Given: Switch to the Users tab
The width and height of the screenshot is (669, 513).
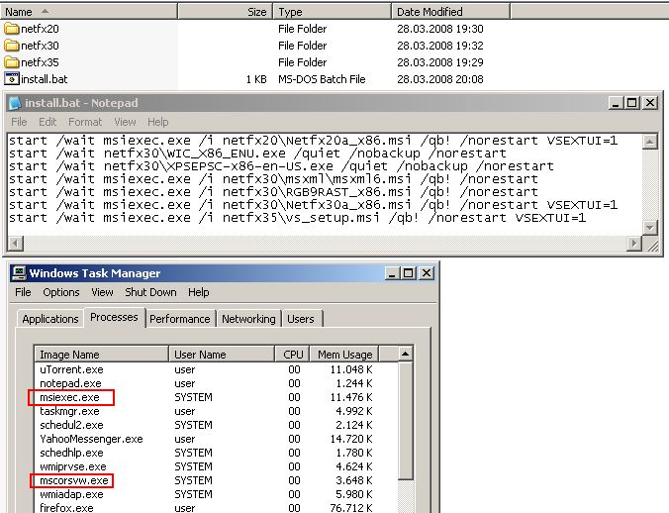Looking at the screenshot, I should pyautogui.click(x=301, y=319).
